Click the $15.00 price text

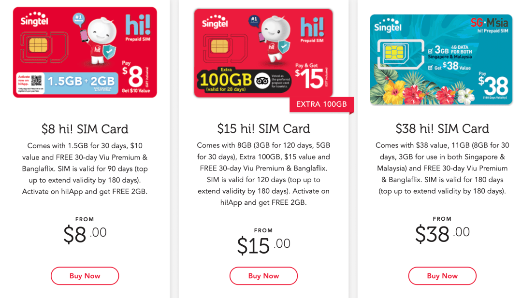[263, 245]
